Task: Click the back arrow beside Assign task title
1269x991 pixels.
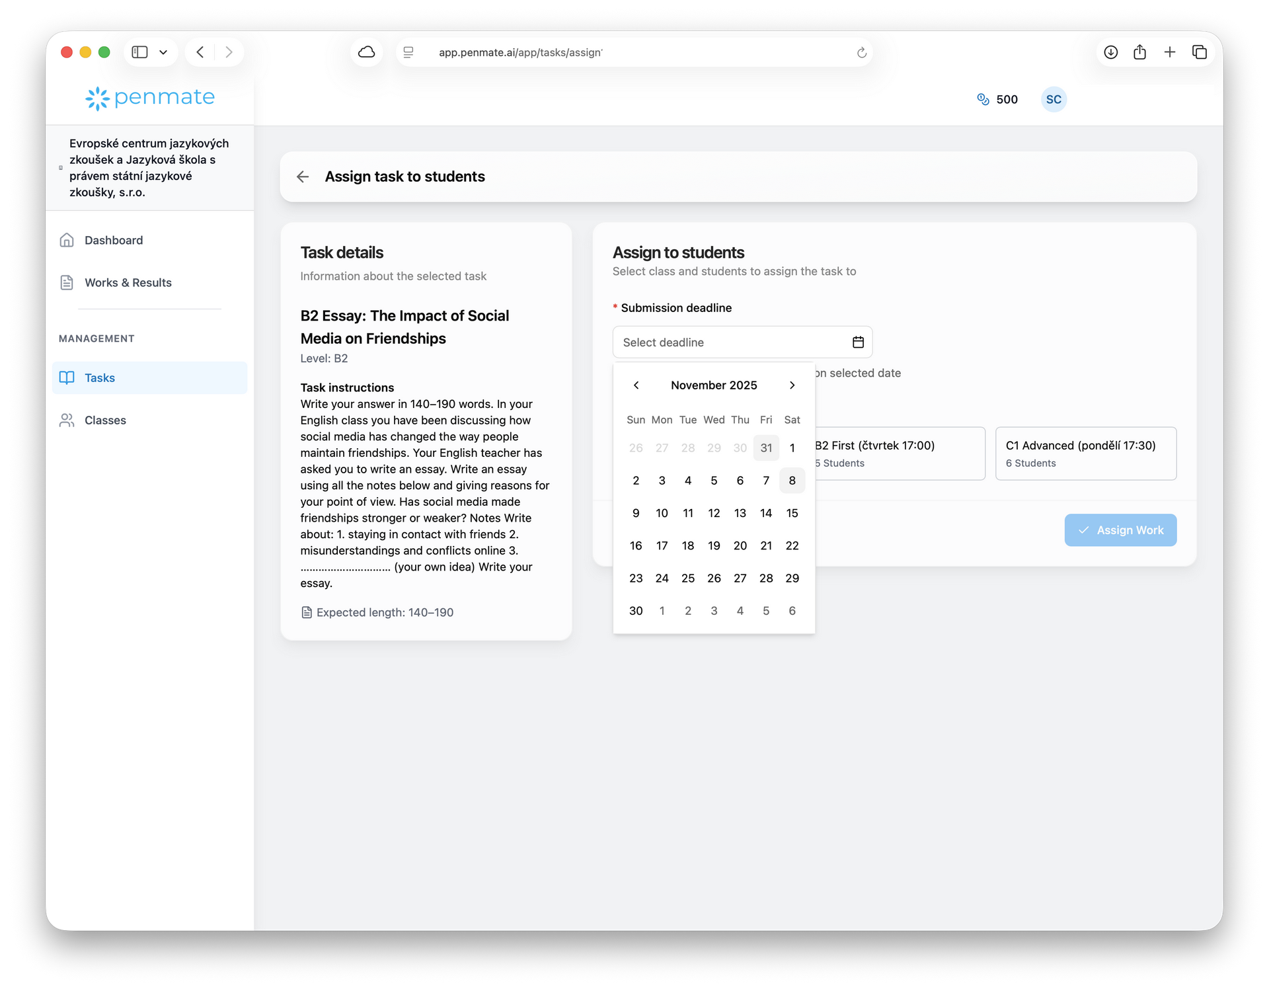Action: (x=303, y=177)
